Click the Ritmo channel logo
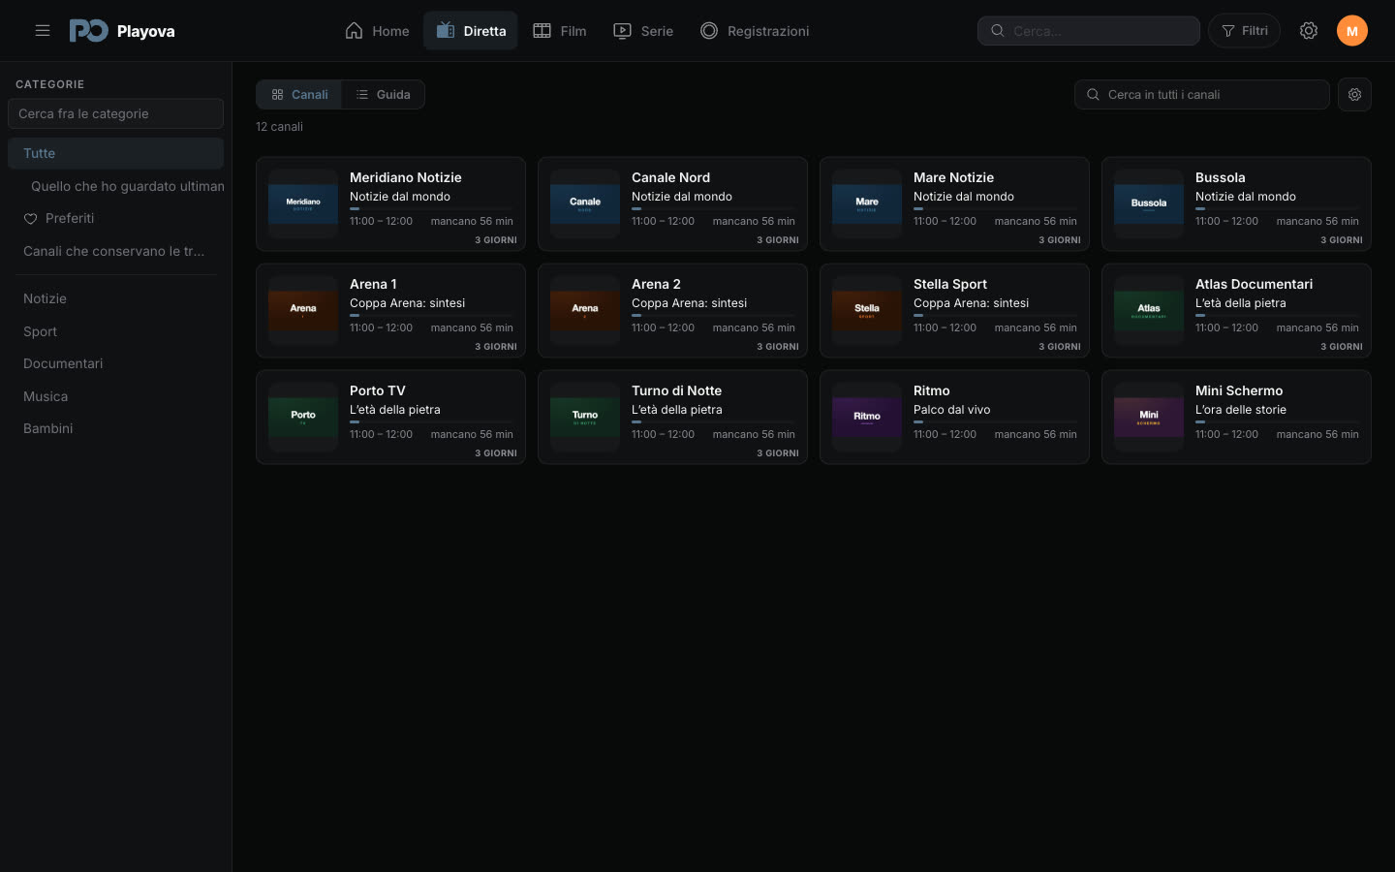This screenshot has width=1395, height=872. tap(867, 417)
